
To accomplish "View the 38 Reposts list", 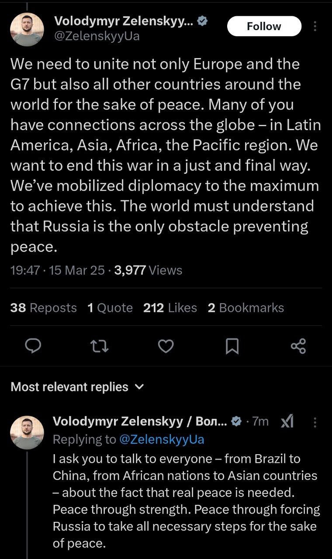I will 43,308.
